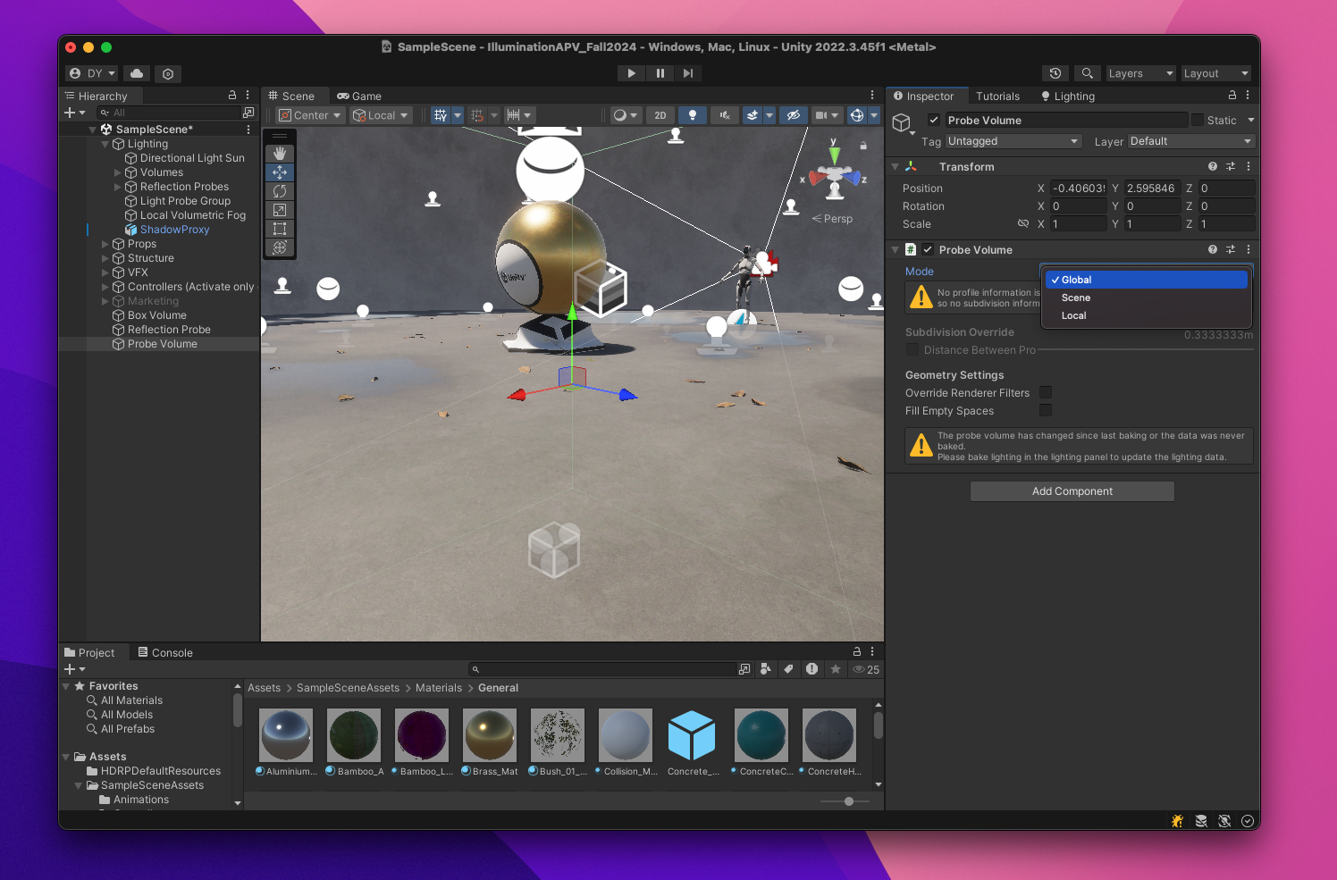Click Position X value field

point(1078,188)
